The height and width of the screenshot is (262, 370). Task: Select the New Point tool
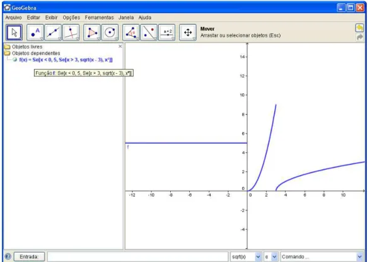[35, 32]
